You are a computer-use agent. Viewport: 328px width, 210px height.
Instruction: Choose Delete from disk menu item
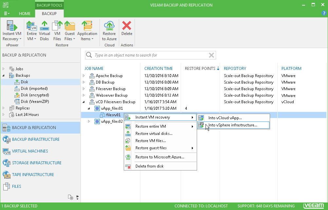pyautogui.click(x=160, y=166)
